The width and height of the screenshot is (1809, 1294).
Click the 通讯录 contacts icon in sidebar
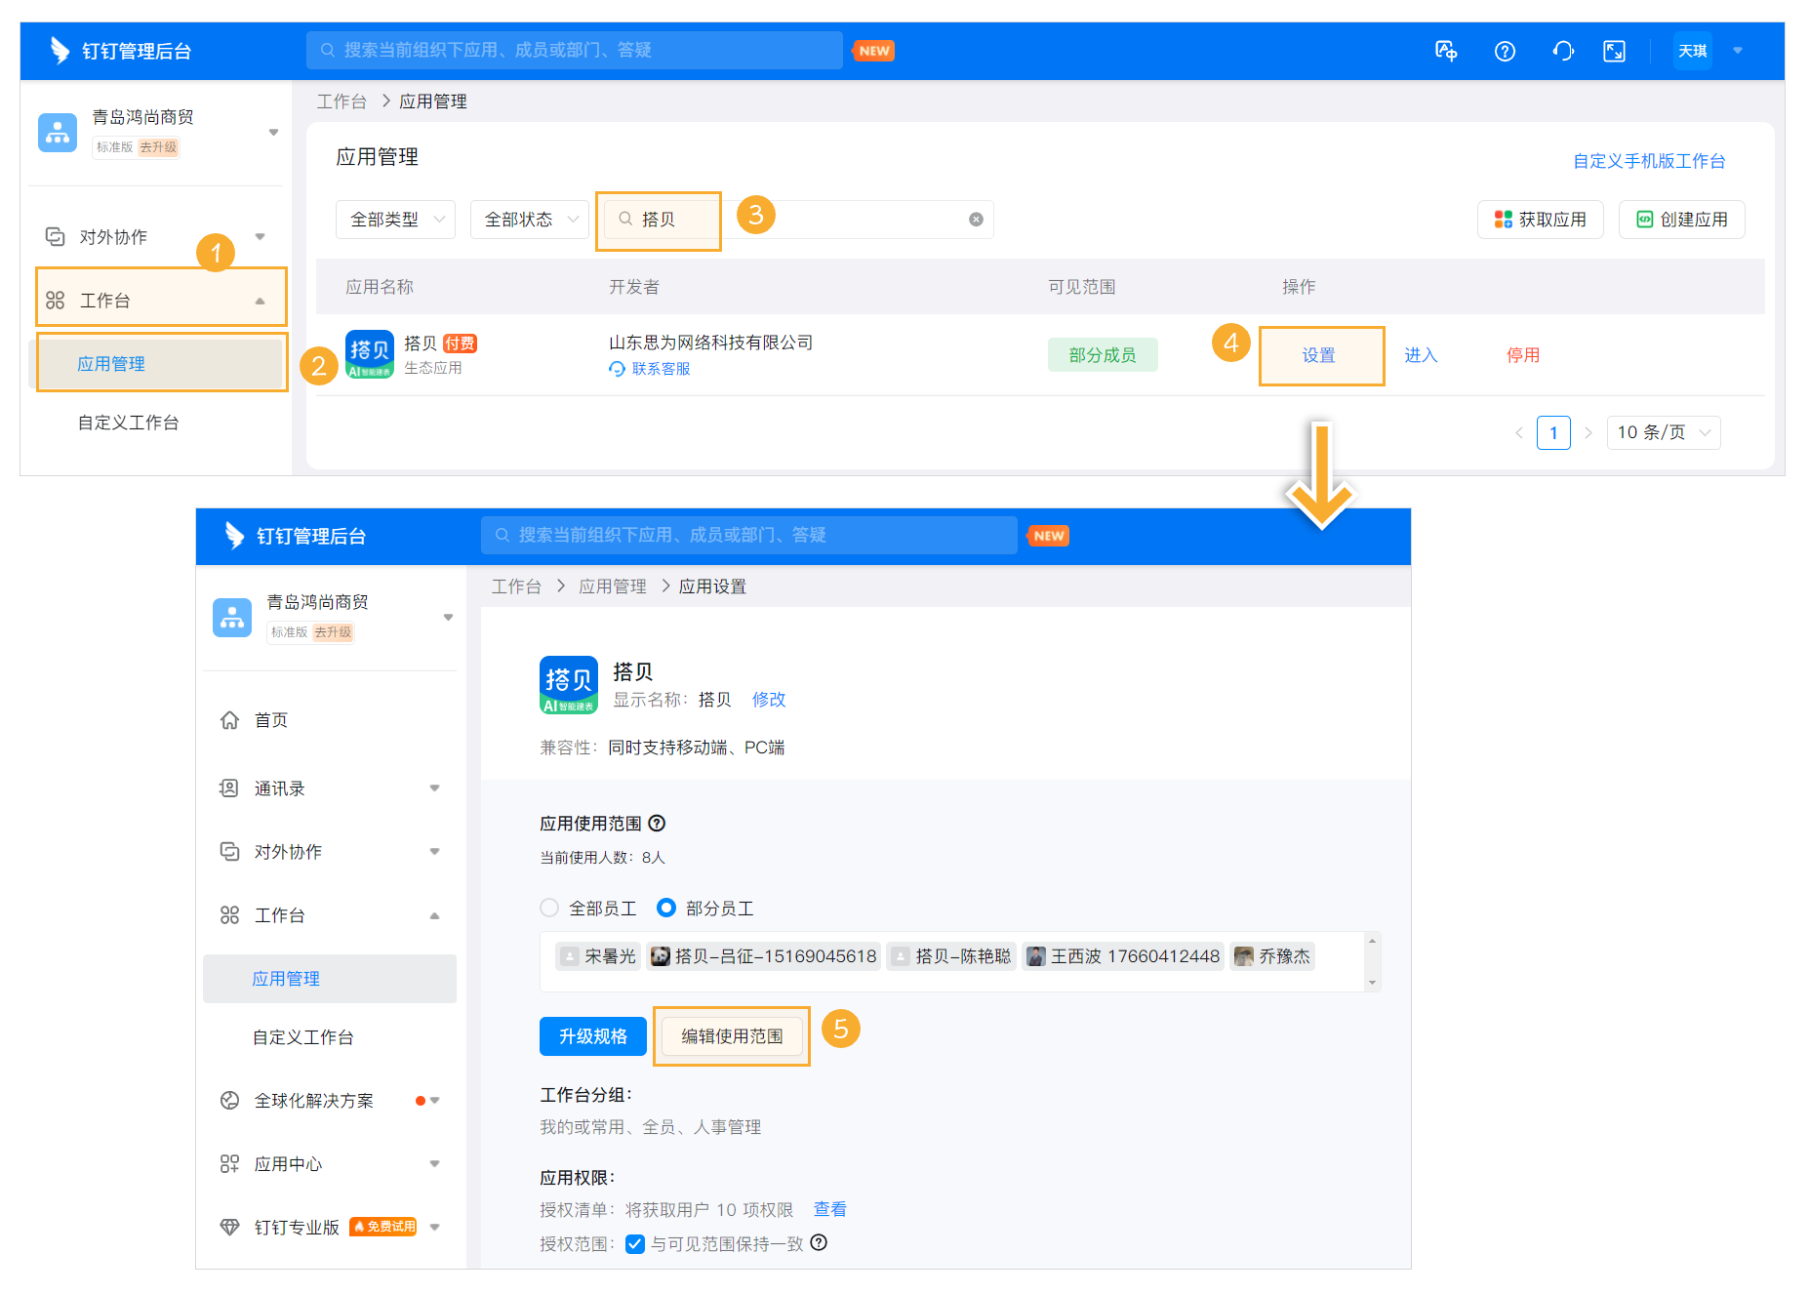pos(229,788)
